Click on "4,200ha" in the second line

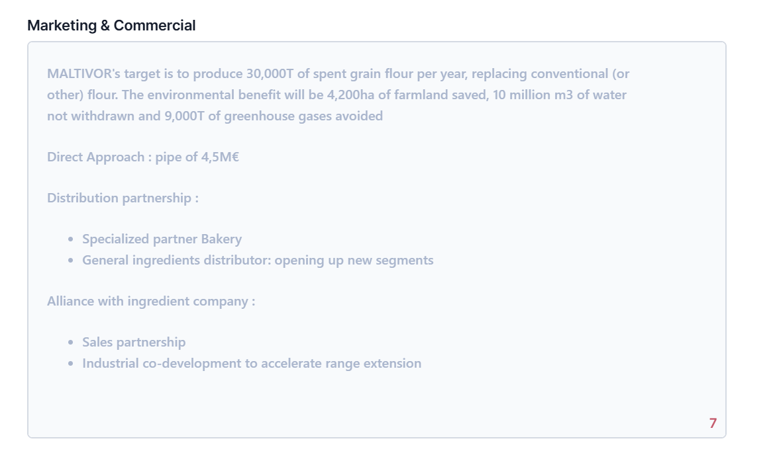coord(350,95)
